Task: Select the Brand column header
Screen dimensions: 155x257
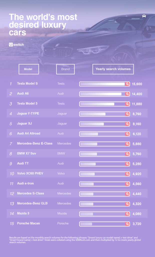Action: click(65, 69)
